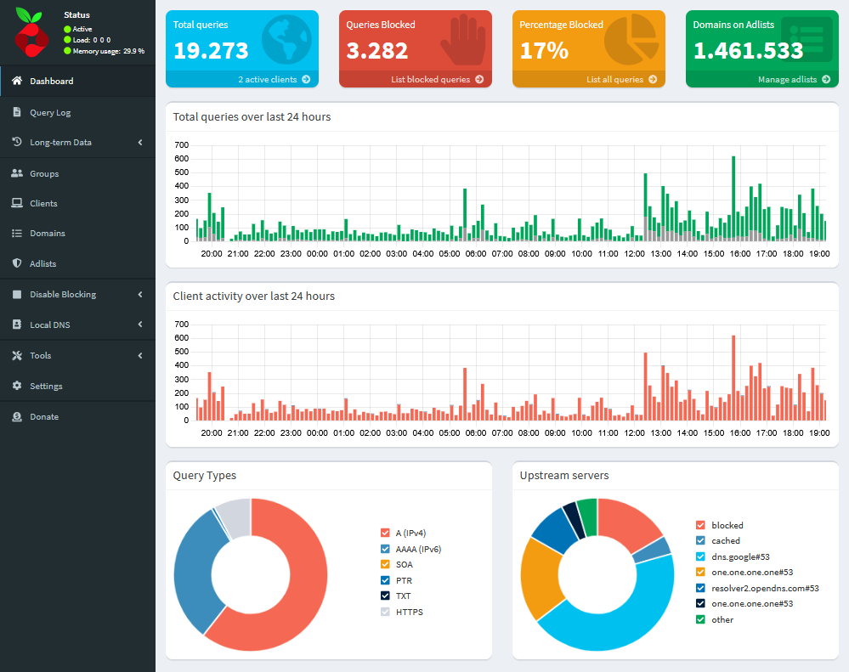Open the Adlists section via its shield icon
Viewport: 849px width, 672px height.
(19, 263)
